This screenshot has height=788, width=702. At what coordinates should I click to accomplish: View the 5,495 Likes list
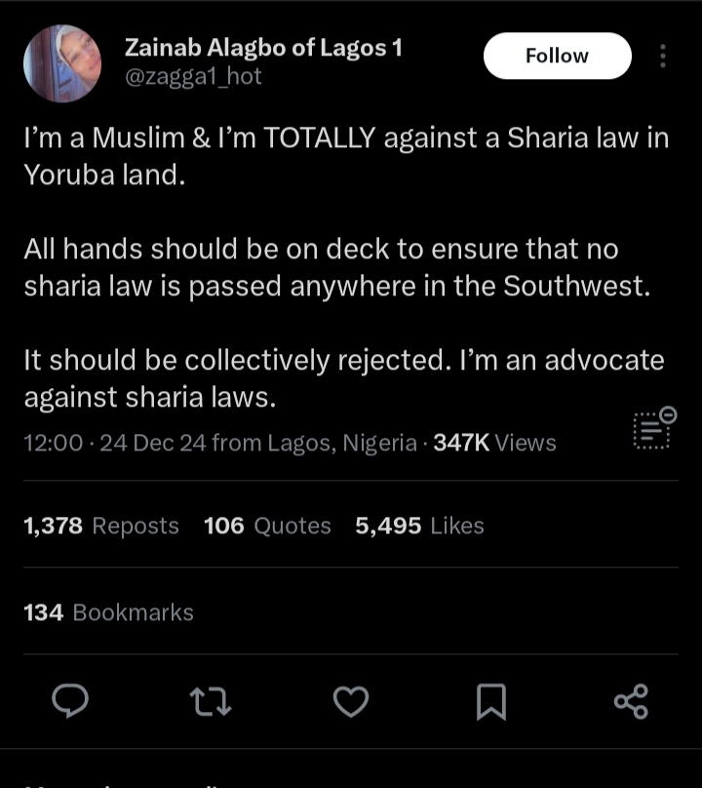tap(419, 526)
